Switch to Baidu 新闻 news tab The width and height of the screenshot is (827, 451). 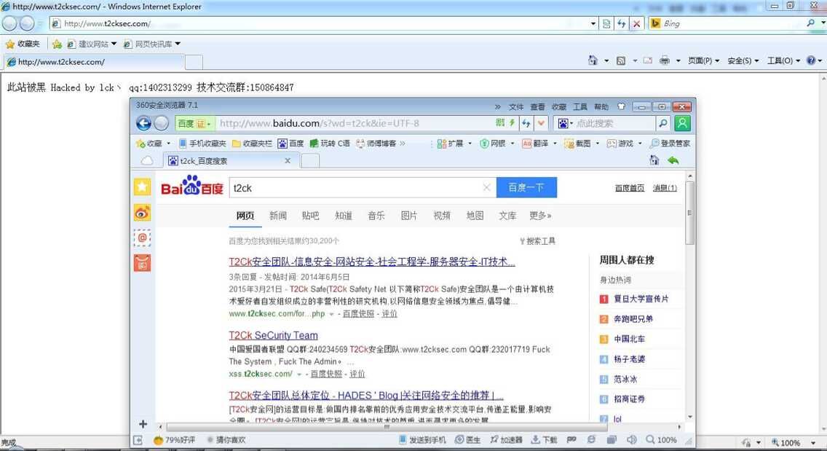(278, 216)
